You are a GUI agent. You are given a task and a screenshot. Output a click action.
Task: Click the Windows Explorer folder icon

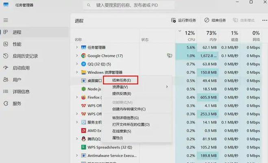[83, 72]
